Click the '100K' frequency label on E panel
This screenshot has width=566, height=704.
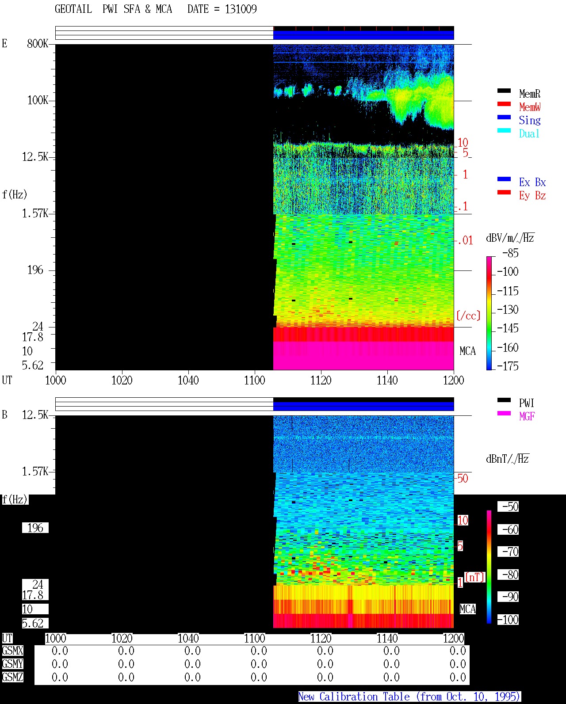tap(38, 100)
